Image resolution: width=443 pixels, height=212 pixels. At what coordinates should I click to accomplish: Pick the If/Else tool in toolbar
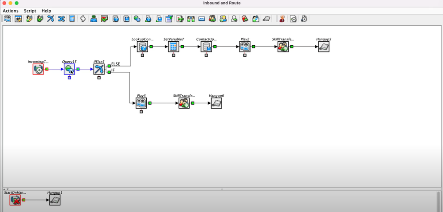pyautogui.click(x=51, y=19)
